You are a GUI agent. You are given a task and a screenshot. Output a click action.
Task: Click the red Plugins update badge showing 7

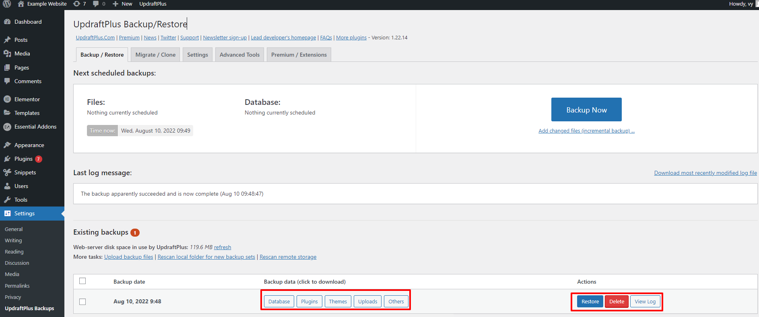pyautogui.click(x=39, y=159)
